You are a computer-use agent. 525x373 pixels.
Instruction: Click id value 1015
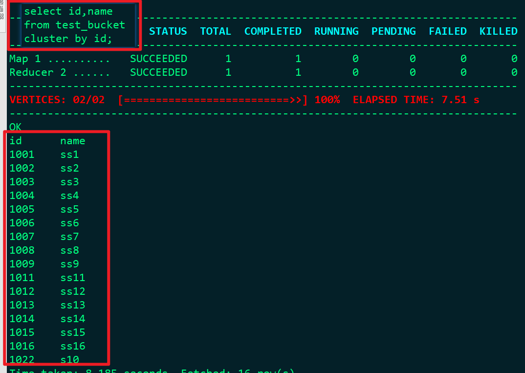click(x=22, y=332)
